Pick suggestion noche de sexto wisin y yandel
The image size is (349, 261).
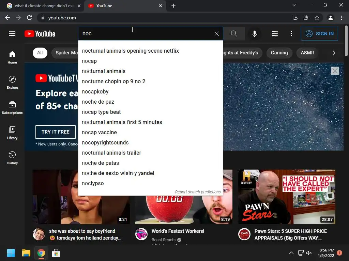pos(150,173)
